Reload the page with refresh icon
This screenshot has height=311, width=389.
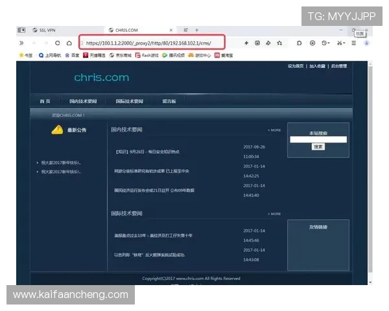(x=57, y=43)
